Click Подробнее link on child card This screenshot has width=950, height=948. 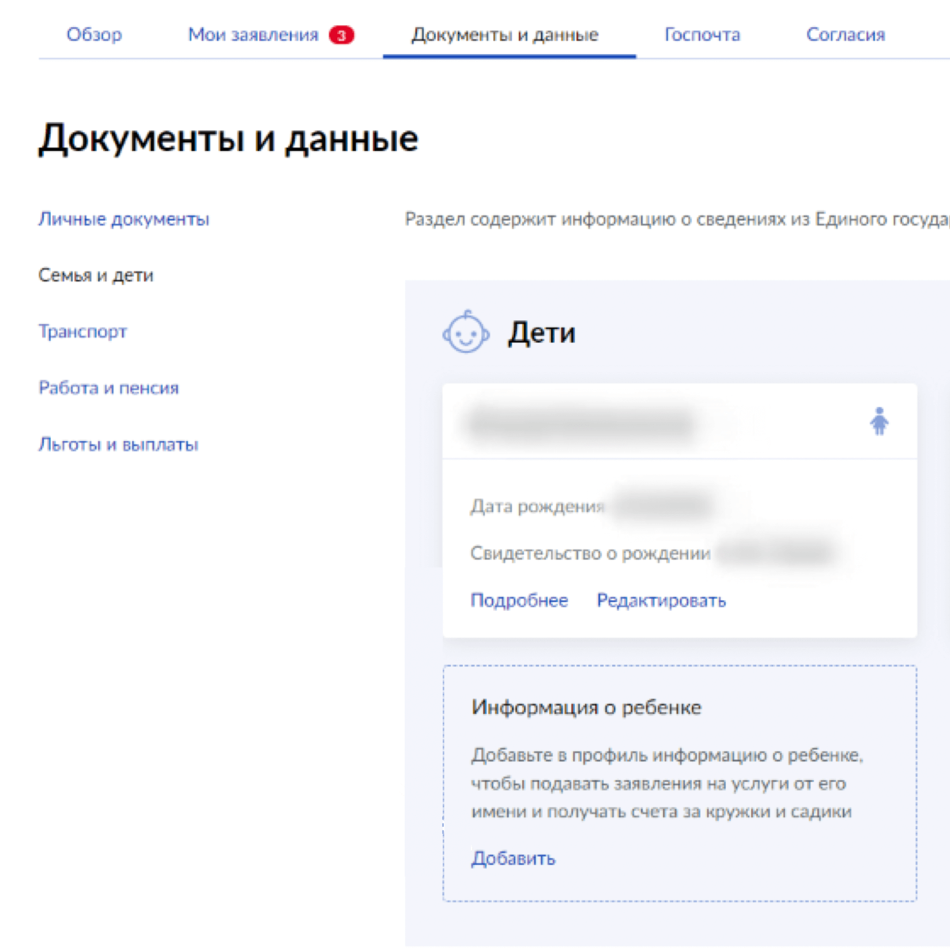(519, 600)
